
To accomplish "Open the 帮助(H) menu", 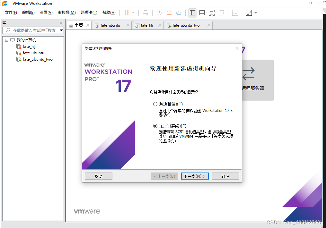I will click(x=109, y=13).
